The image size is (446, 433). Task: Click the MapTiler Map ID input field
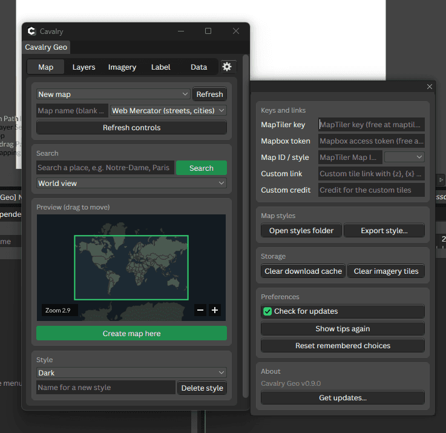click(x=350, y=157)
